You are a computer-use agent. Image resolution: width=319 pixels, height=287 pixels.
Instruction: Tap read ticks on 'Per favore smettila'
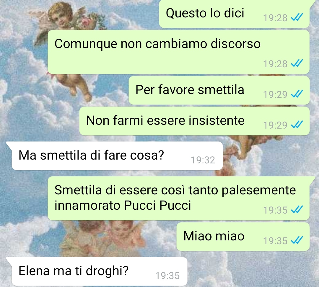[297, 94]
